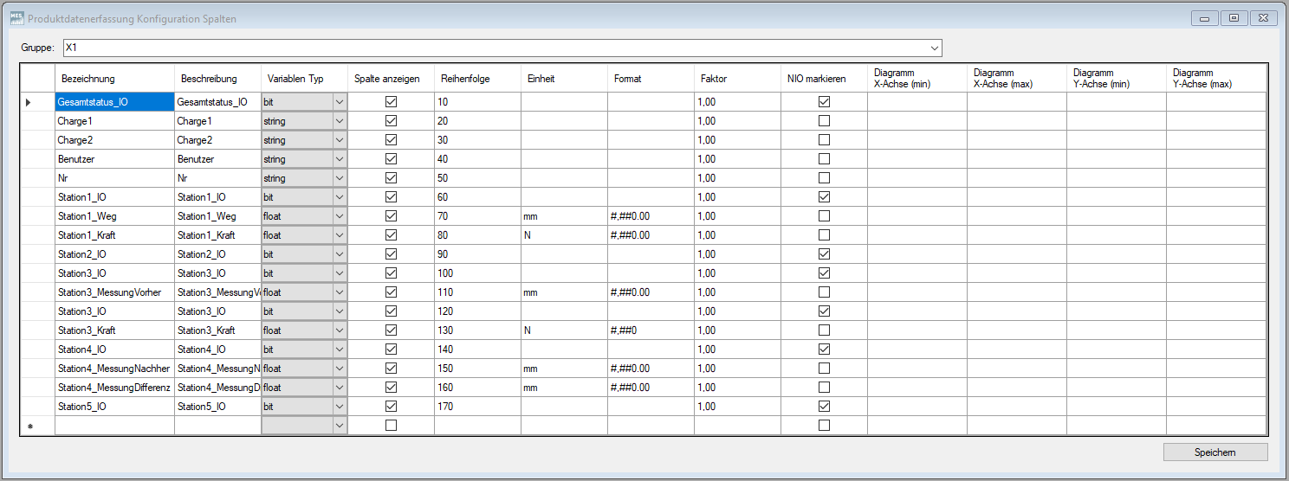Open the Gruppe dropdown showing X1
This screenshot has width=1289, height=481.
(x=934, y=48)
